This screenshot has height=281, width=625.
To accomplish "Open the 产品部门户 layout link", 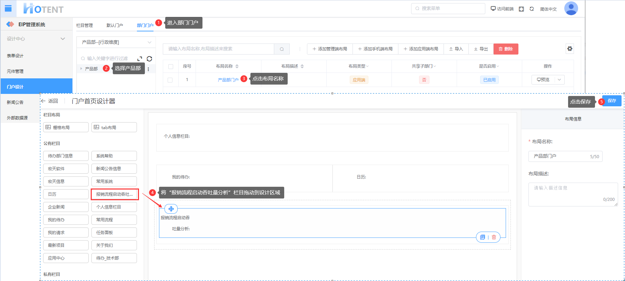I will pyautogui.click(x=228, y=80).
